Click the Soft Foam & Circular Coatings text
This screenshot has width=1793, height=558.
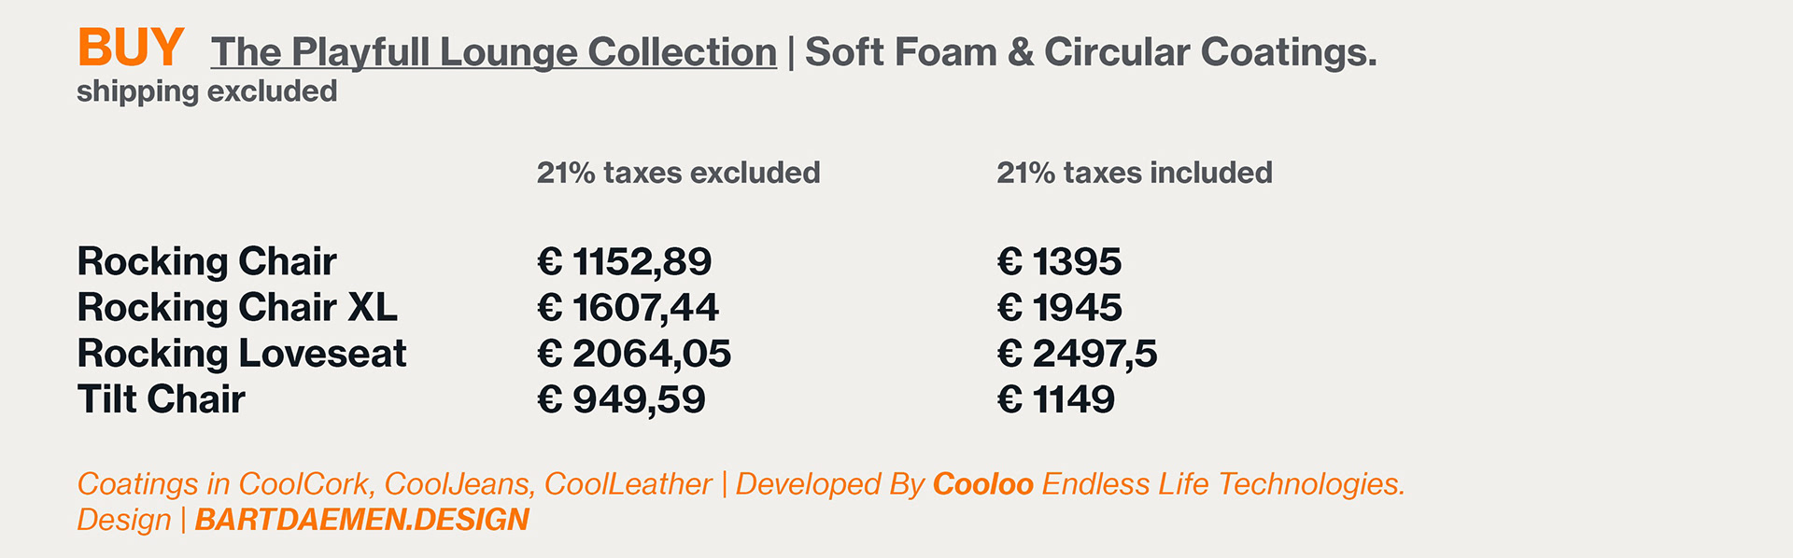point(1090,52)
